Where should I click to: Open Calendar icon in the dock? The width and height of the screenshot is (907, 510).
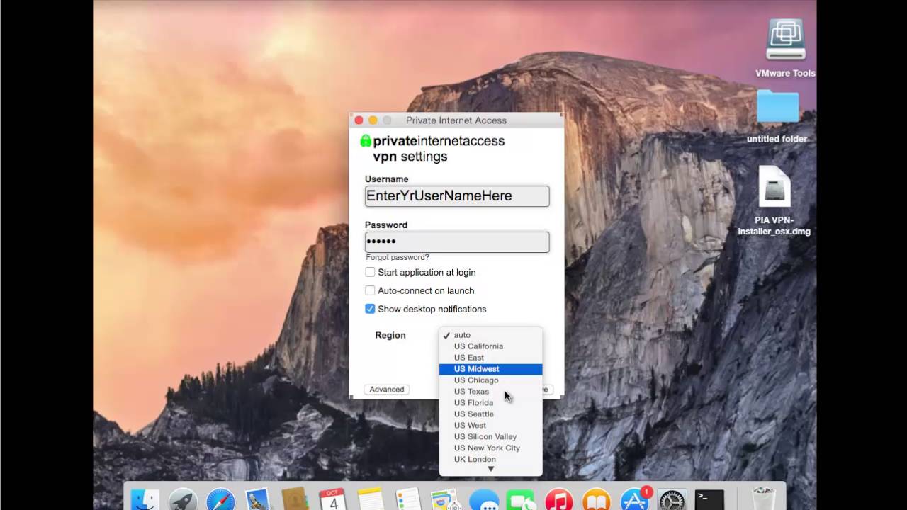pyautogui.click(x=332, y=499)
